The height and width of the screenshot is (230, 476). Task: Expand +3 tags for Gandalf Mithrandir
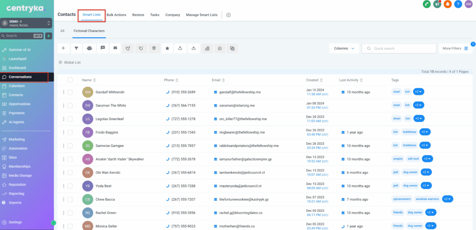coord(419,92)
